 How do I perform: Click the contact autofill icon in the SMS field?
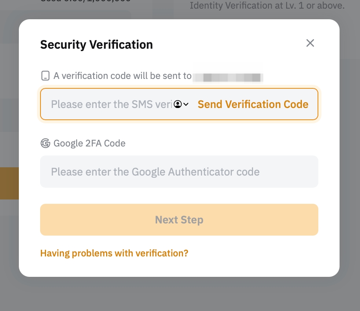click(x=178, y=104)
